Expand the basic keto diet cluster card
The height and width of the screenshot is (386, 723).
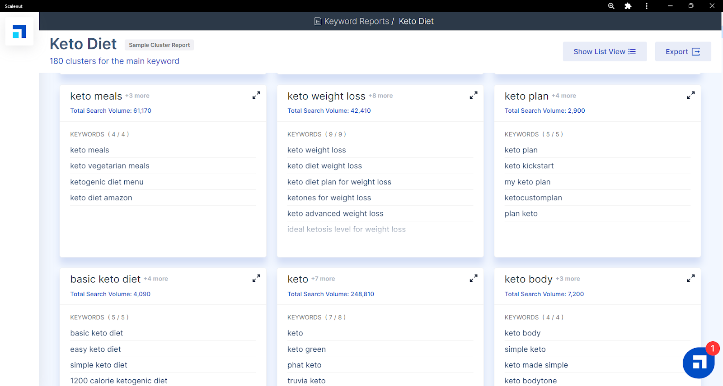pos(256,279)
